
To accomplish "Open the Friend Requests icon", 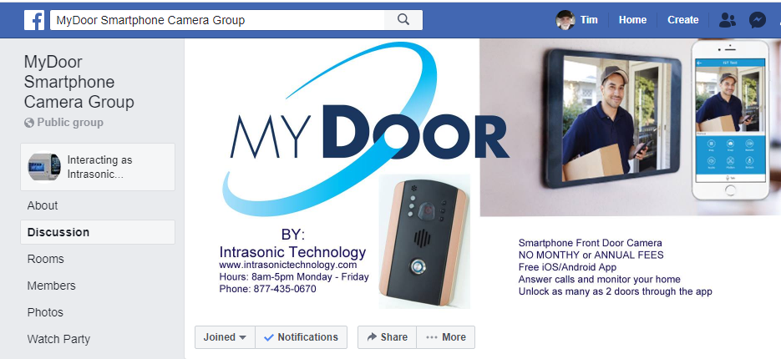I will point(728,20).
